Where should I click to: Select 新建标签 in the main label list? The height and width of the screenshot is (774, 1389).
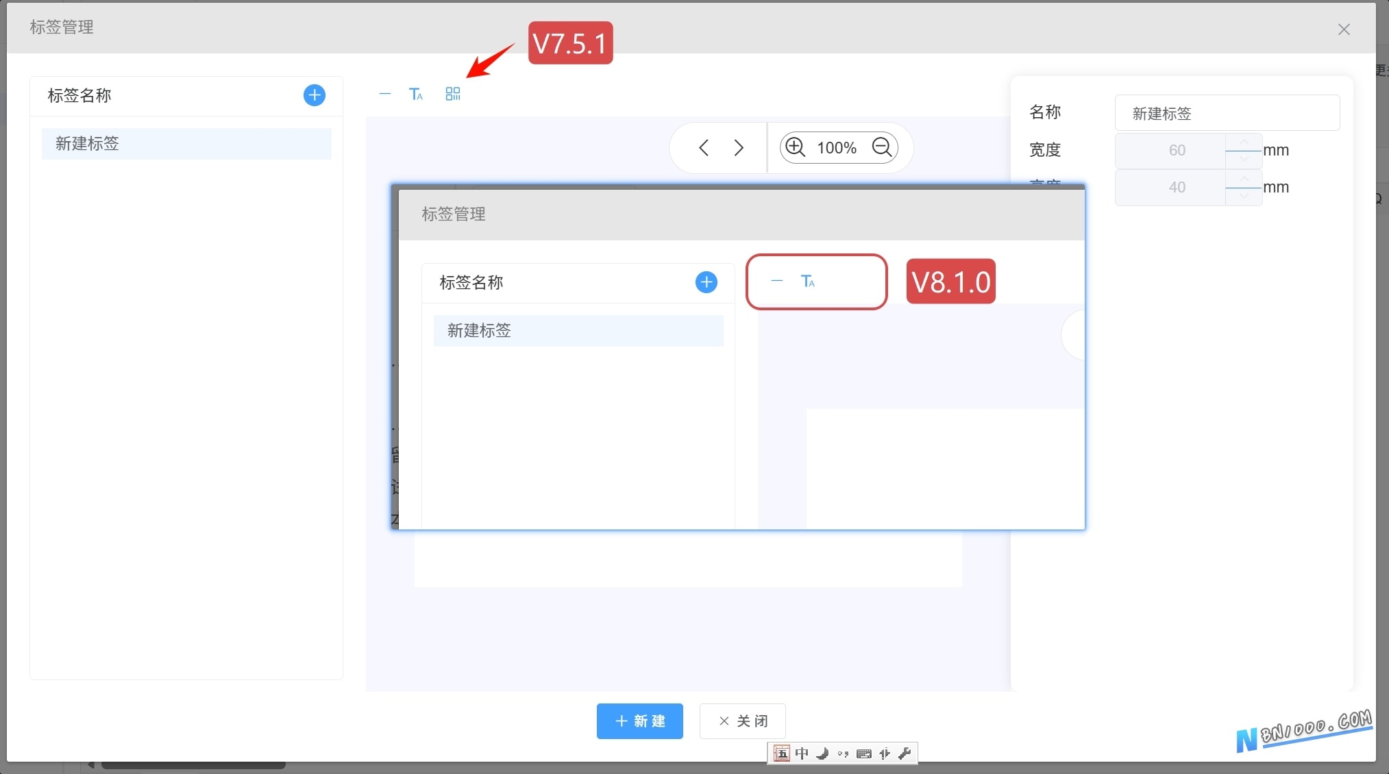click(186, 144)
